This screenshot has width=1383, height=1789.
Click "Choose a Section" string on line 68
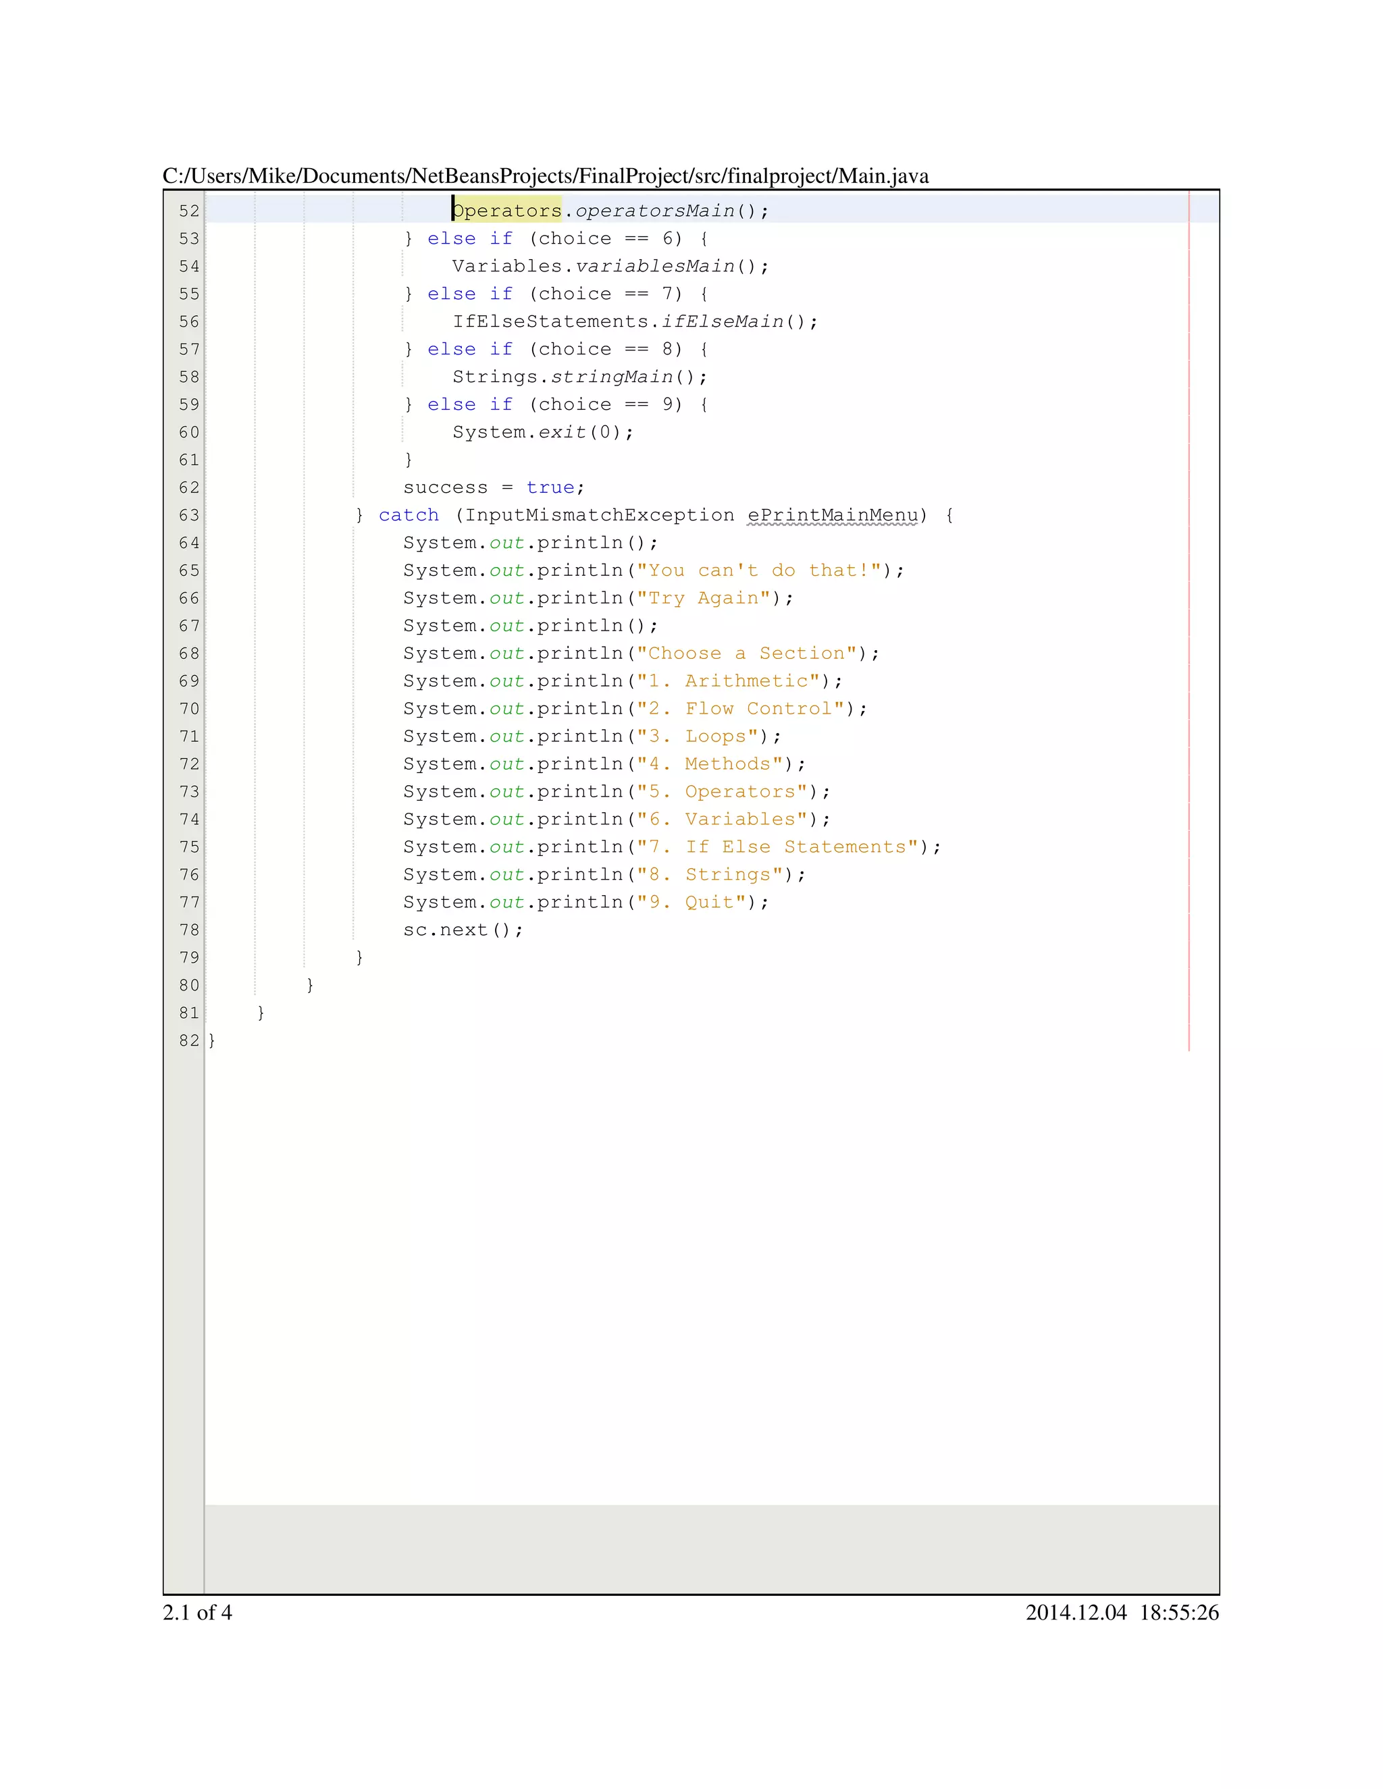pos(746,653)
